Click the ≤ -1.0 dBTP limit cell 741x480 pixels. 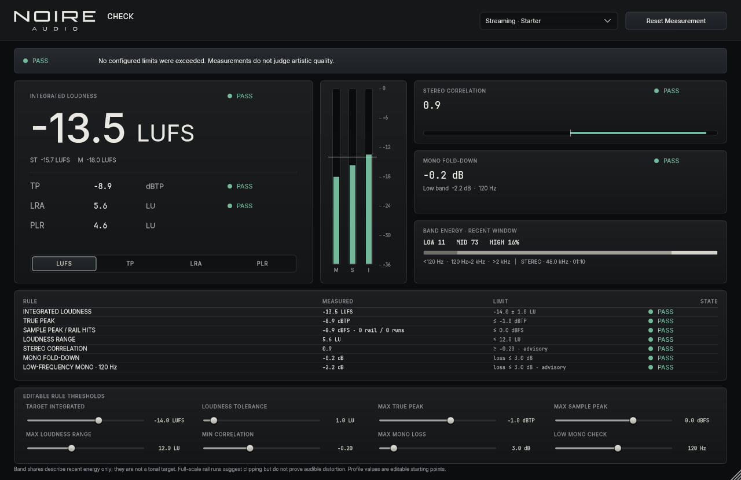[x=510, y=321]
